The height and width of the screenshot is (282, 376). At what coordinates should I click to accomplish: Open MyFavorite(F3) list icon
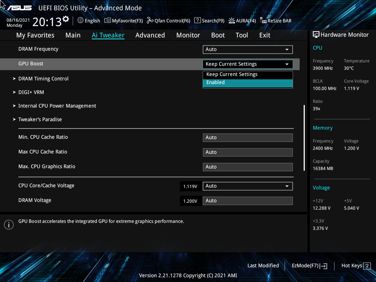pyautogui.click(x=108, y=21)
